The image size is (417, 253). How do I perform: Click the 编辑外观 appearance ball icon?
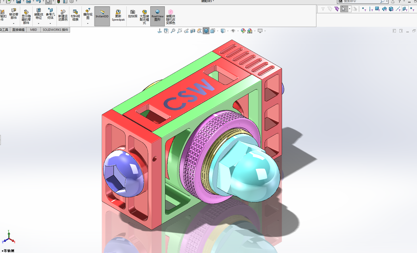243,31
